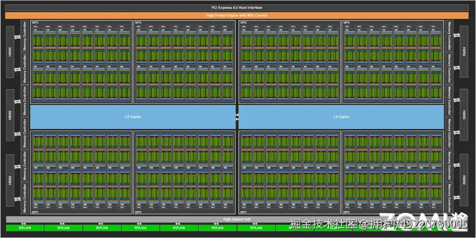Click the topmost Memory Controller on the right
Image resolution: width=476 pixels, height=238 pixels.
coord(449,36)
